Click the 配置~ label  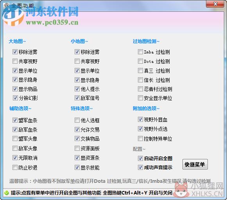[x=139, y=149]
